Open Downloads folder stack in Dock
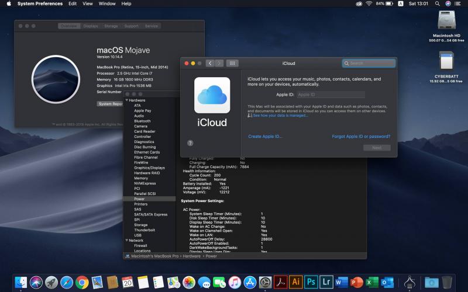Screen dimensions: 468x292 tap(432, 282)
